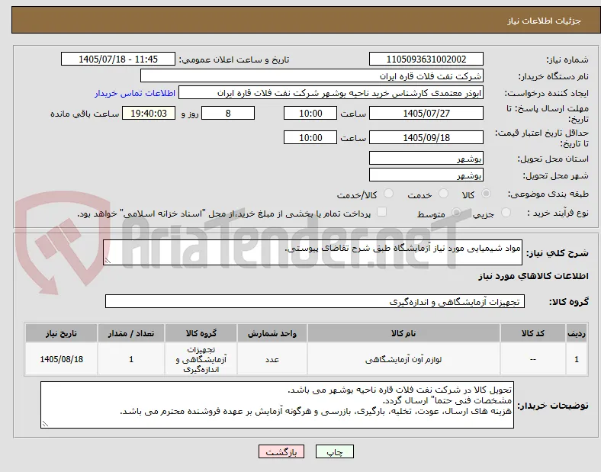Select the خدمت radio button
Screen dimensions: 601x472
(x=443, y=194)
